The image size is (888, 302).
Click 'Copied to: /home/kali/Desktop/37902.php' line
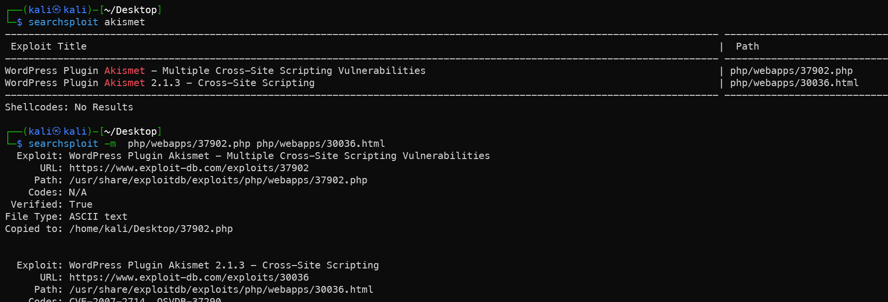click(119, 229)
